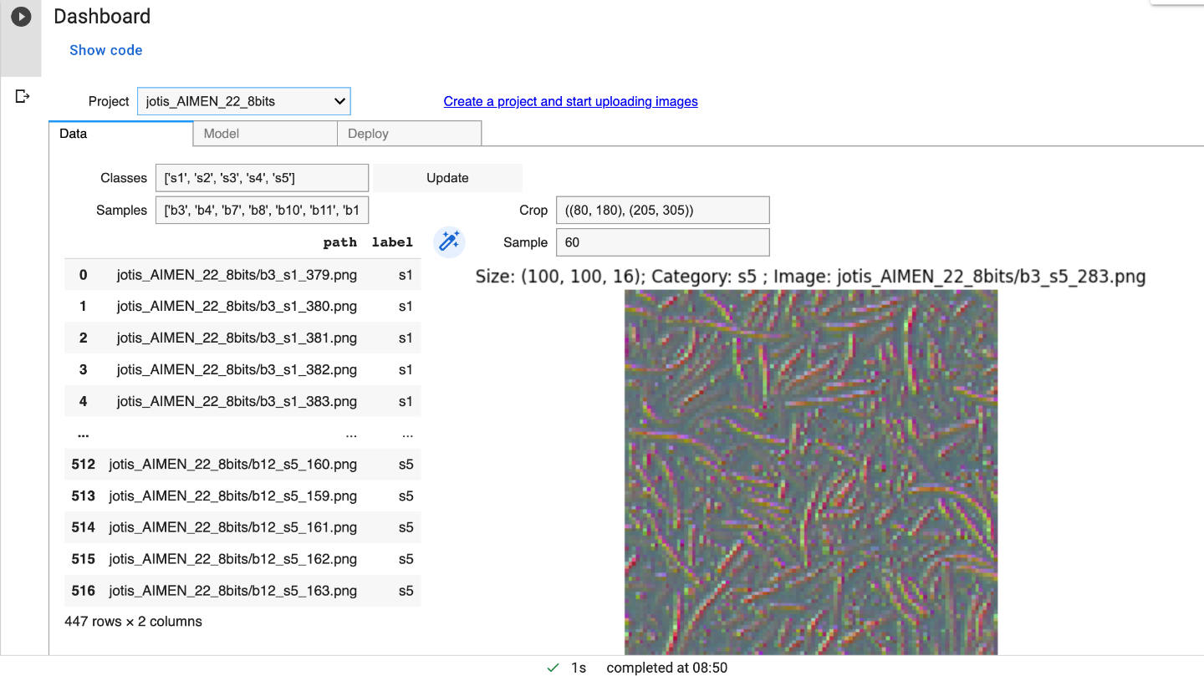Viewport: 1204px width, 676px height.
Task: Click row index 512
Action: (x=84, y=465)
